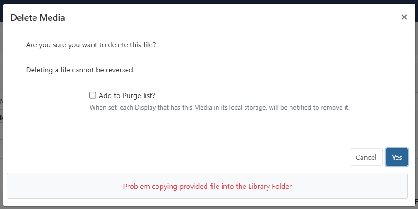Click the 'Add to Purge list?' label
Viewport: 418px width, 209px height.
coord(127,96)
